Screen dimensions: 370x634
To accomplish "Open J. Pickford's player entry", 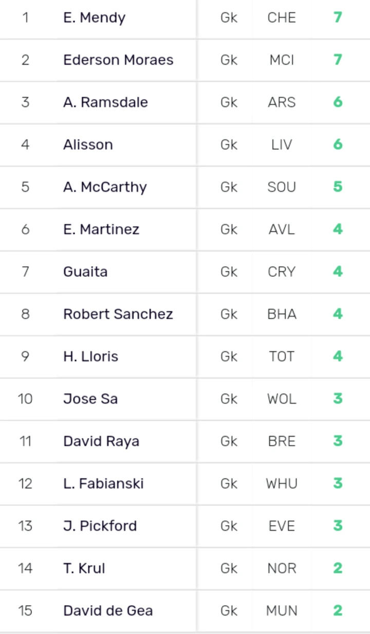I will [x=100, y=526].
